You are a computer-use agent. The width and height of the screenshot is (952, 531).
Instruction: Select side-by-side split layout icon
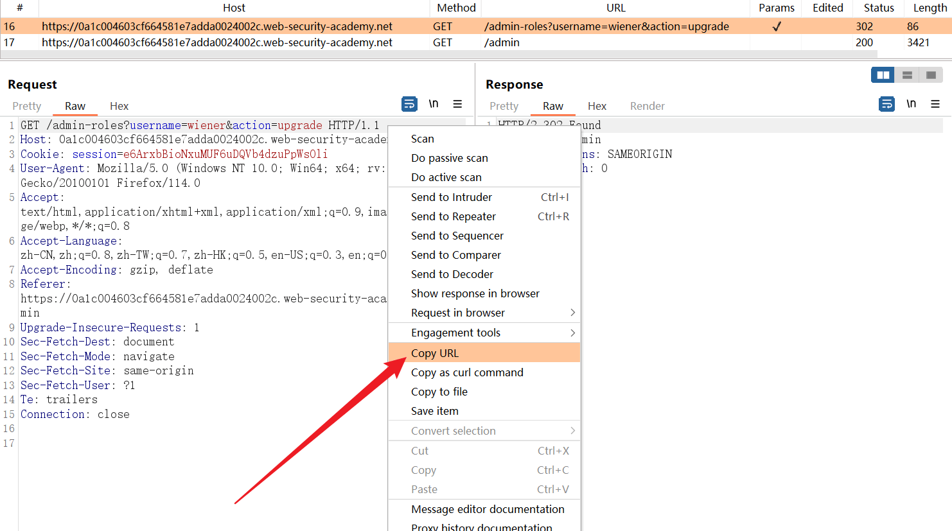(x=883, y=75)
